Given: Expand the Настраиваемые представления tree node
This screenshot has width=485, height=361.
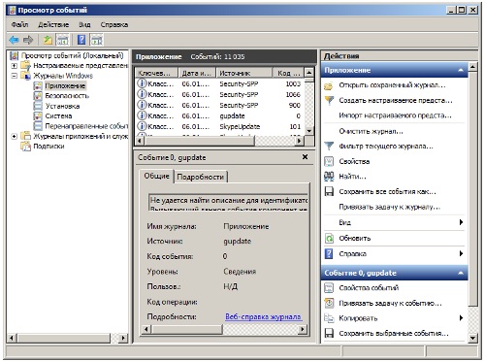Looking at the screenshot, I should tap(15, 66).
